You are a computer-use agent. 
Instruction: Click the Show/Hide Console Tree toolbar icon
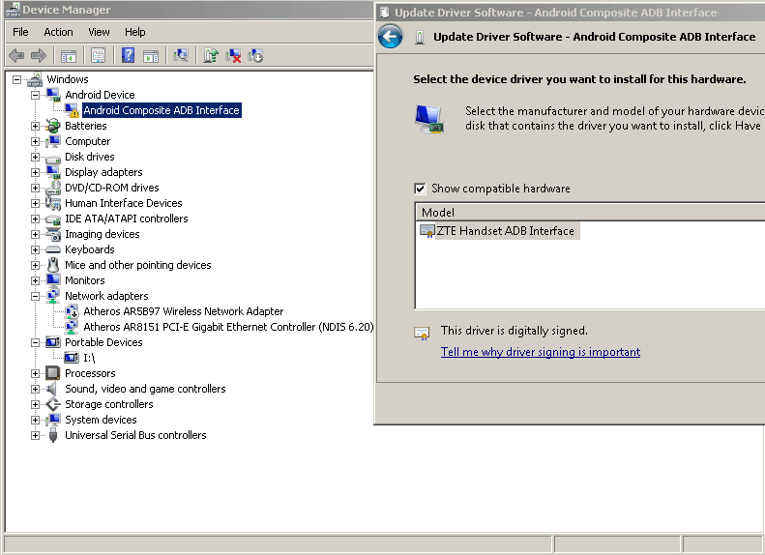point(69,56)
